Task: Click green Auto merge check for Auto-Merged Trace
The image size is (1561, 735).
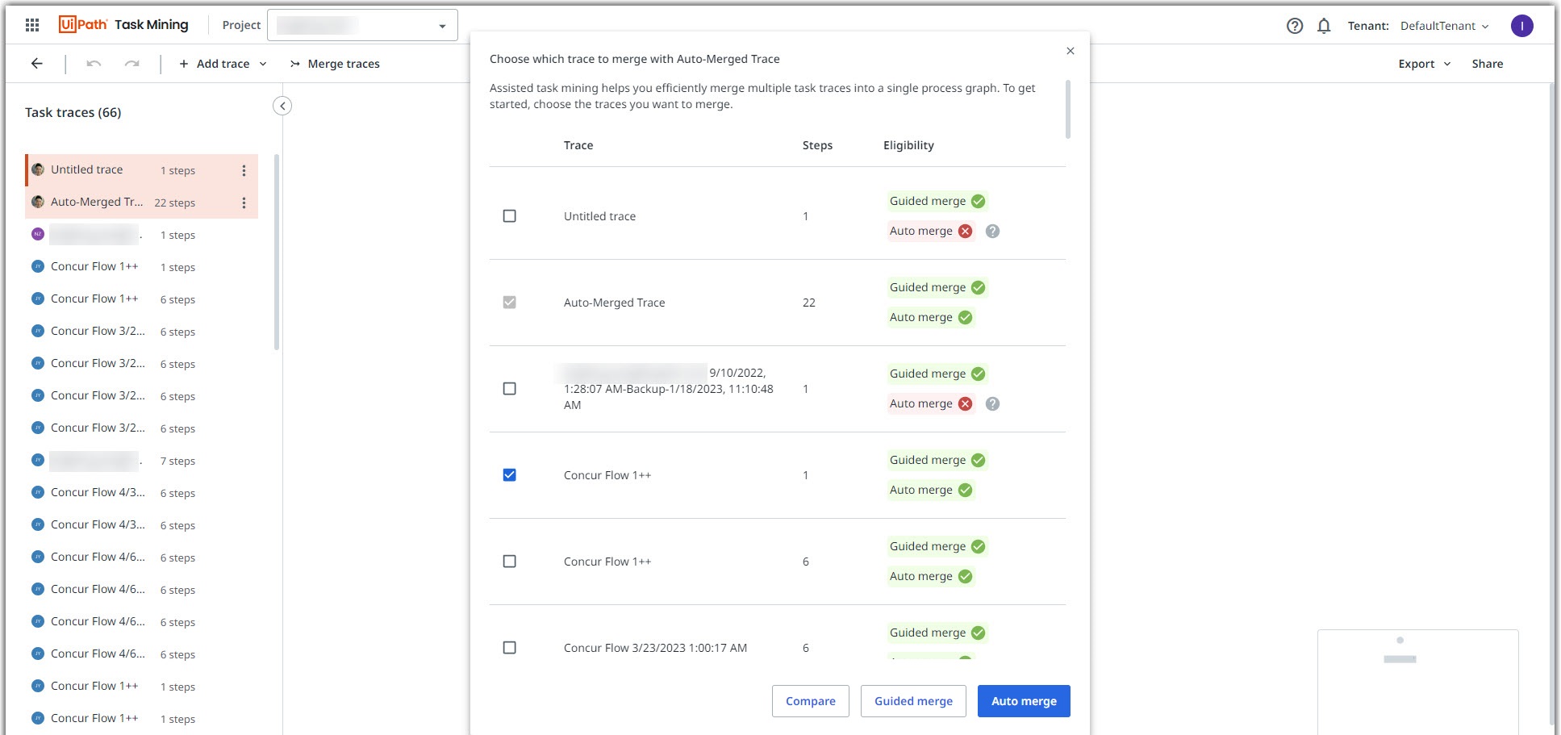Action: tap(966, 318)
